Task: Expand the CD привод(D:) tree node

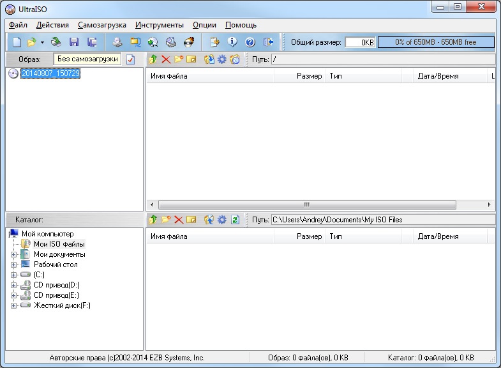Action: pos(14,285)
